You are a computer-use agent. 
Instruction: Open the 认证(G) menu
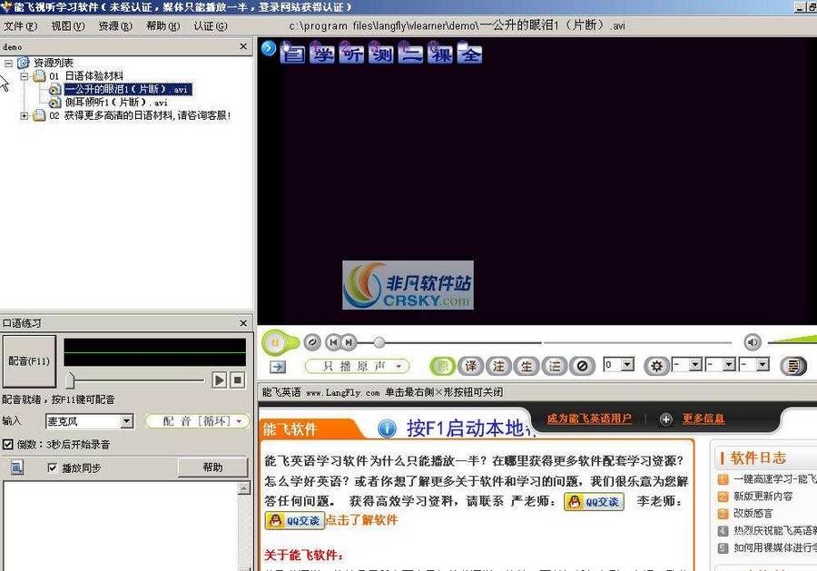tap(211, 26)
